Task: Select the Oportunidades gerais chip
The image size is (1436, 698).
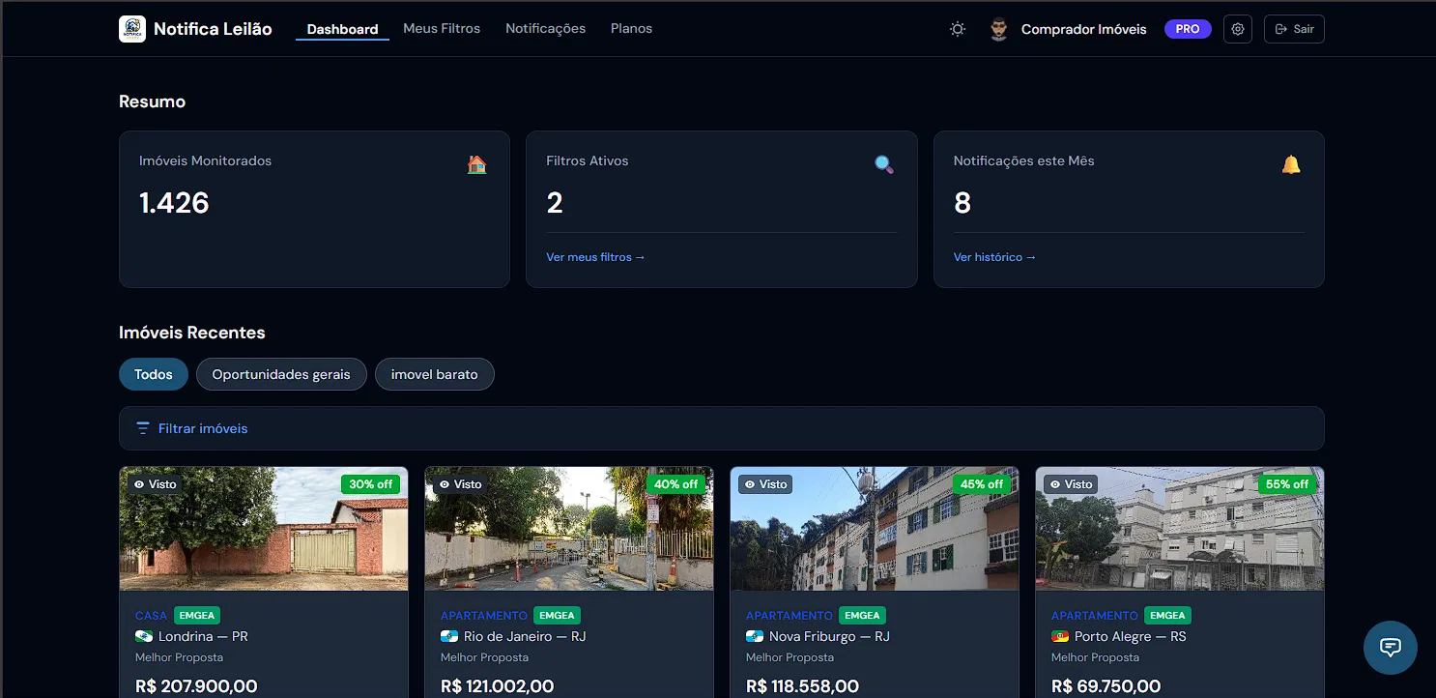Action: tap(281, 374)
